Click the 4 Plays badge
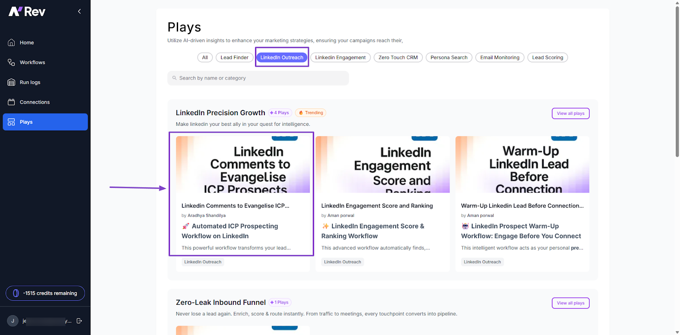 pos(280,113)
